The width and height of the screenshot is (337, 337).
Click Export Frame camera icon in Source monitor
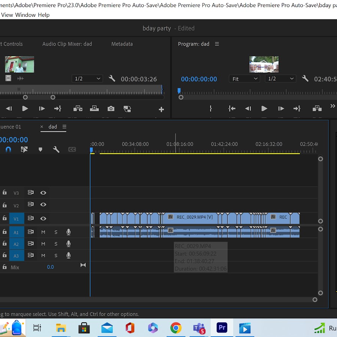[111, 109]
